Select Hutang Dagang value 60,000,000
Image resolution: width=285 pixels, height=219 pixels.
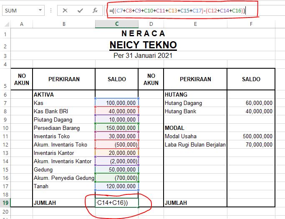tap(251, 103)
